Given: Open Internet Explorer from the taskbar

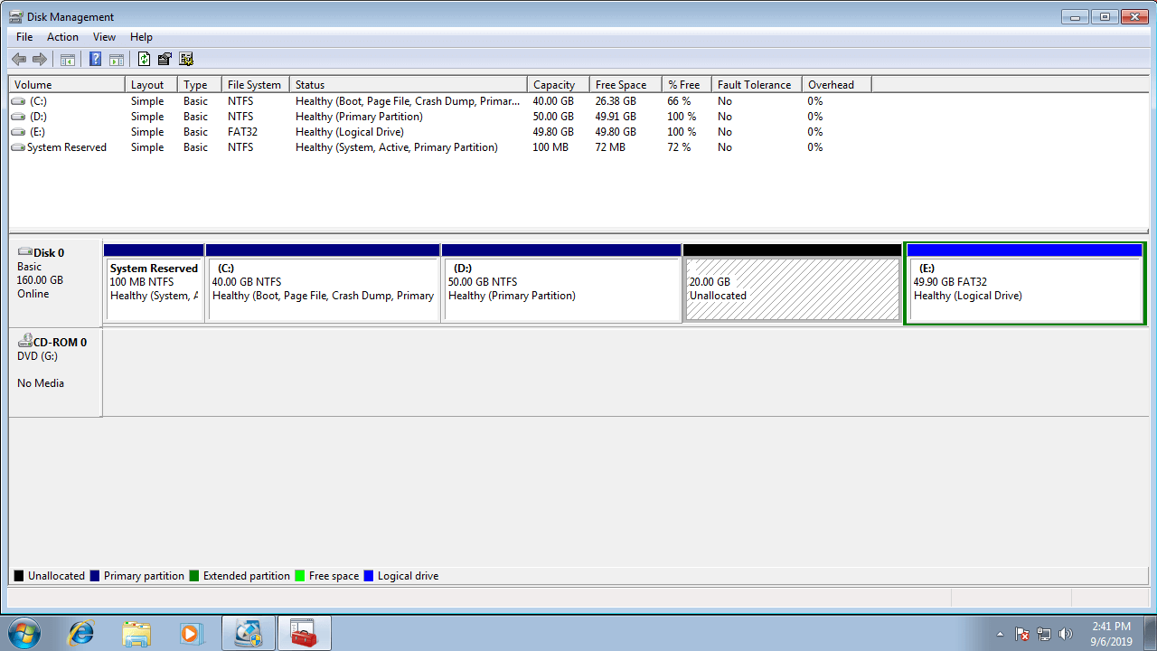Looking at the screenshot, I should coord(80,634).
